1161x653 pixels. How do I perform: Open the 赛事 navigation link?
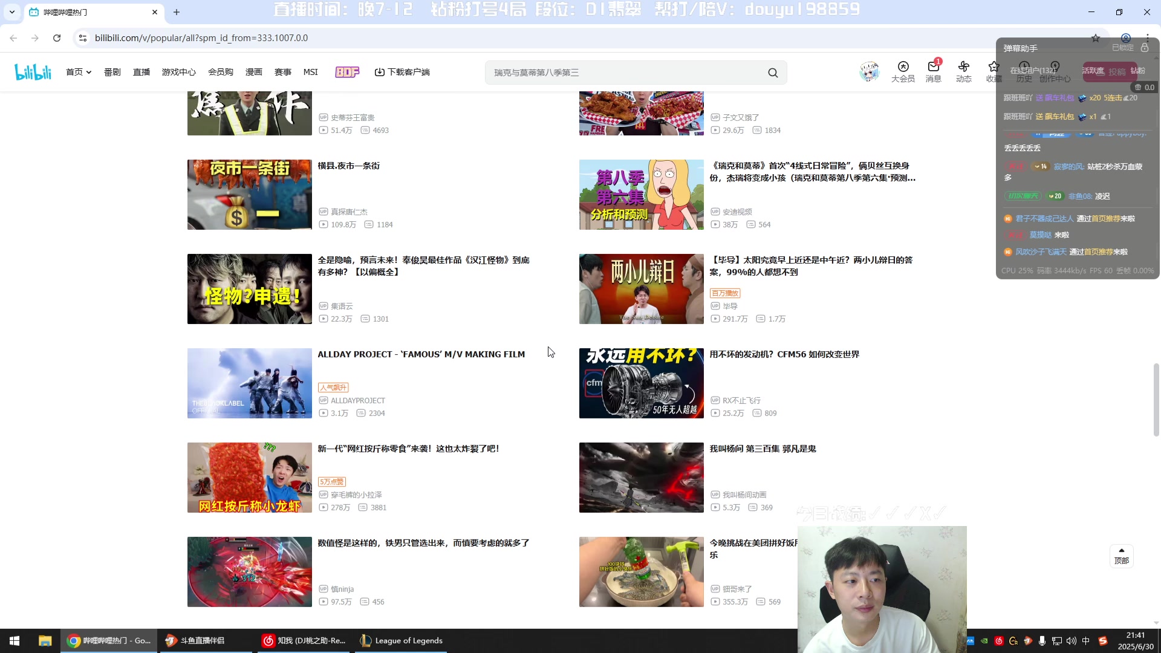click(283, 72)
